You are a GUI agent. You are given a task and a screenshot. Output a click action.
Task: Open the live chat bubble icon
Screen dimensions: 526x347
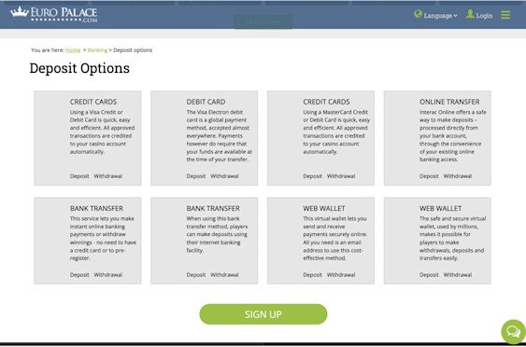coord(513,331)
